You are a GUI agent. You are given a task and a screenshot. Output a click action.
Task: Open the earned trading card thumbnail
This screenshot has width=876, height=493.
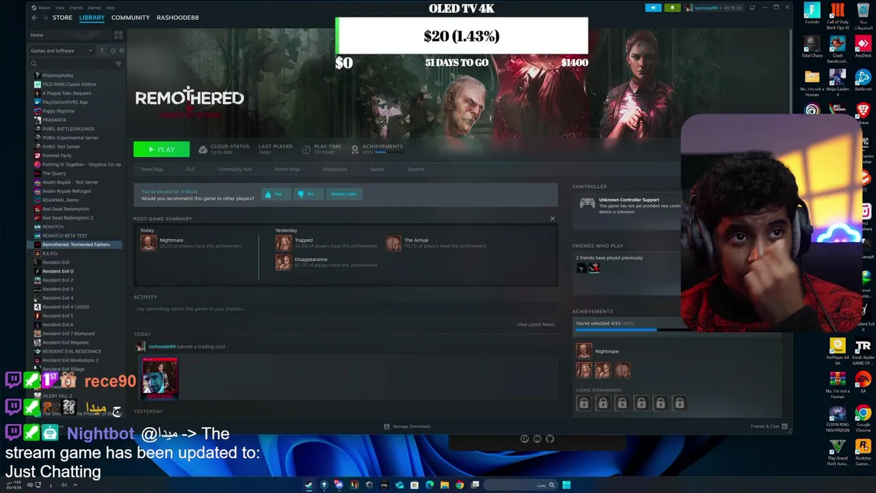pyautogui.click(x=159, y=377)
